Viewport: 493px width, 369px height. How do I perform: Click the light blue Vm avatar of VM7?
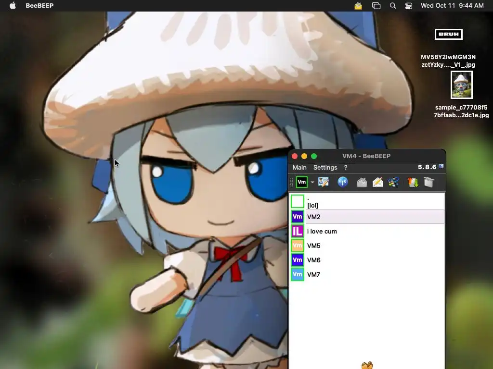tap(297, 274)
